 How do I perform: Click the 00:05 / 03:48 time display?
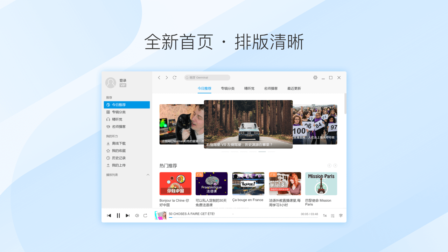309,214
